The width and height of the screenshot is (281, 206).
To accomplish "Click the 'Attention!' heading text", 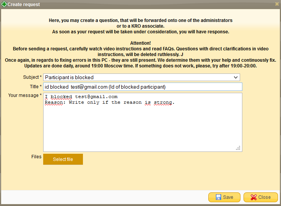I will click(x=140, y=44).
